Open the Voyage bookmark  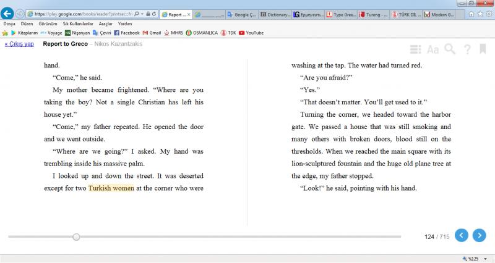51,33
